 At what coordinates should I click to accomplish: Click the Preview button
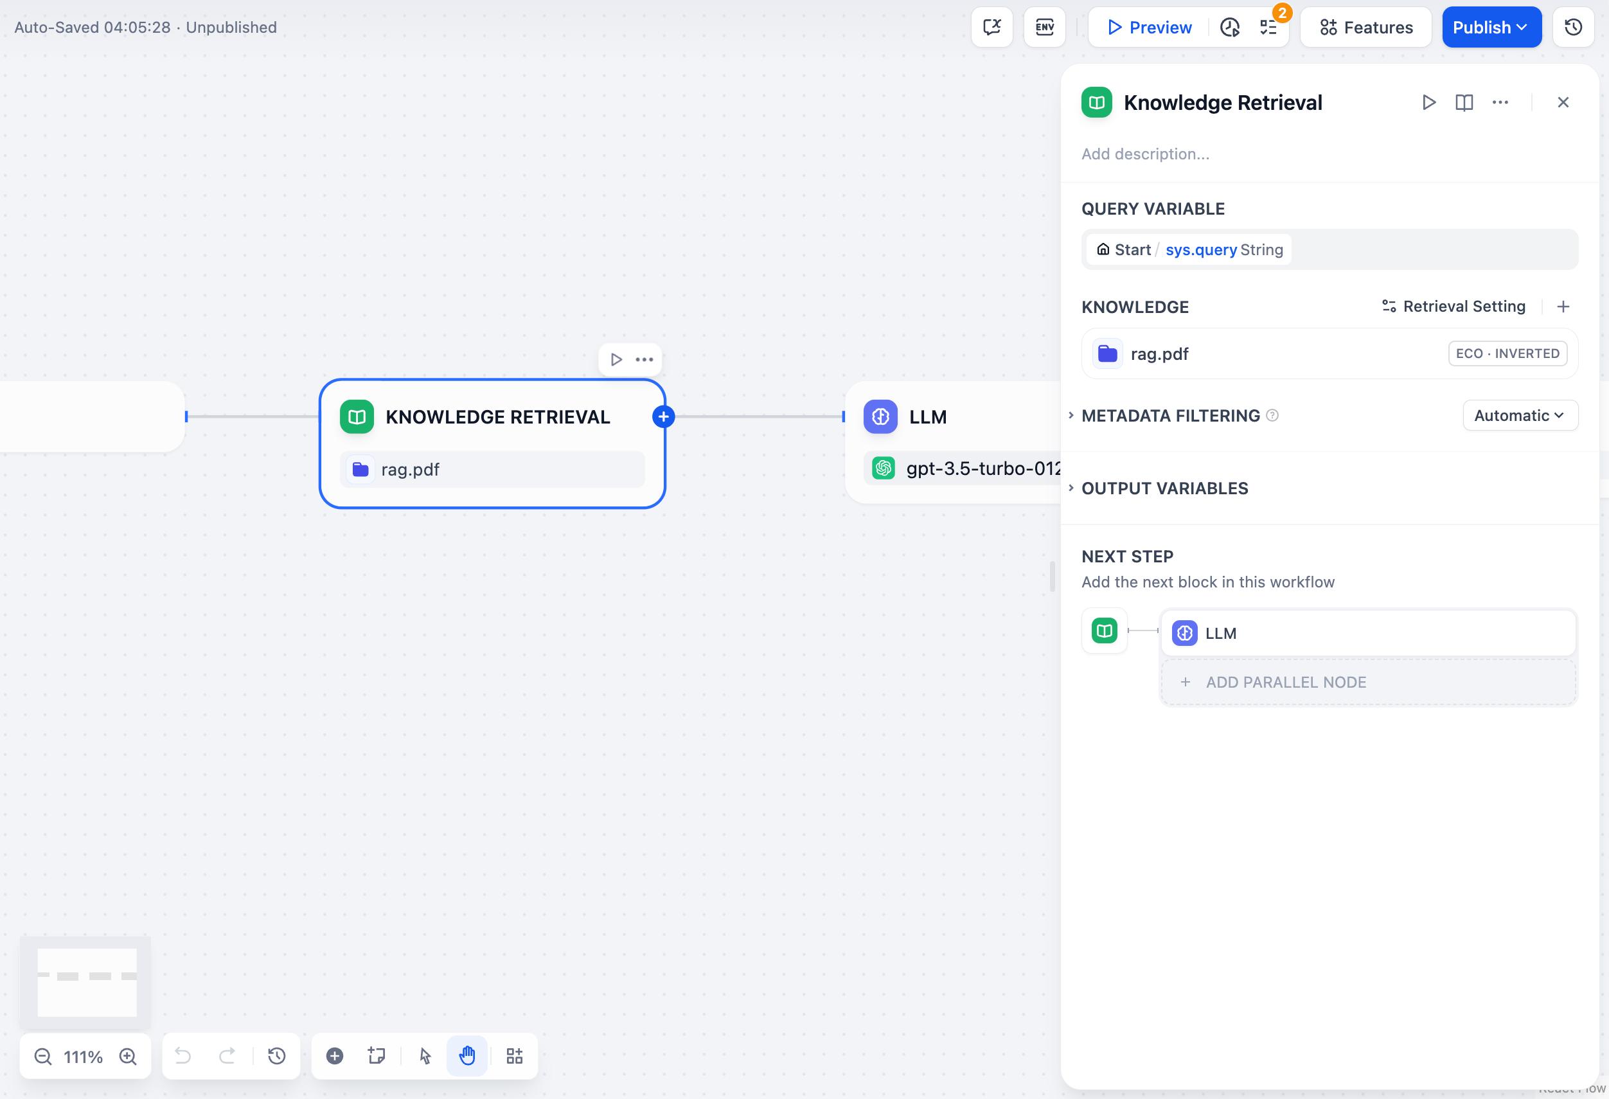(x=1150, y=27)
